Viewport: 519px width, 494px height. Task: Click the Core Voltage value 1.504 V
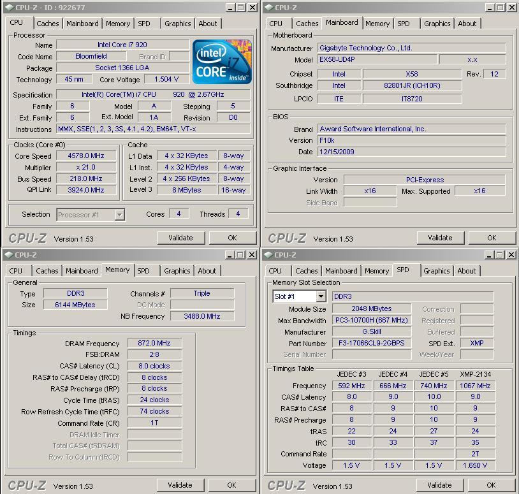[x=166, y=79]
